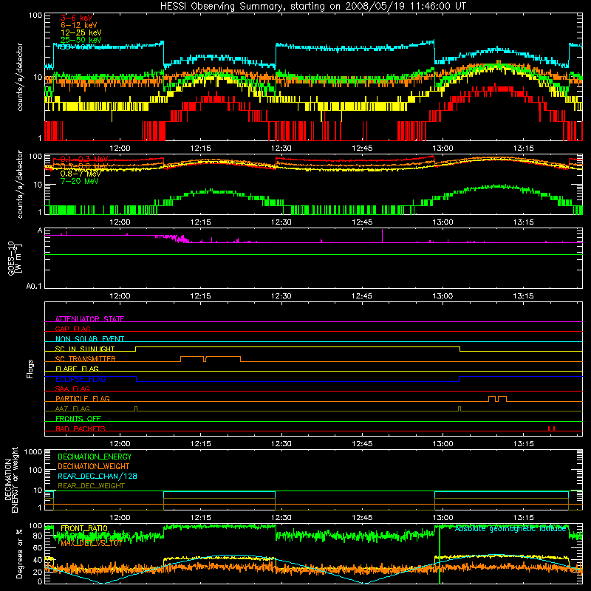
Task: Click the ATTENUATOR_STATE flag label
Action: tap(89, 319)
